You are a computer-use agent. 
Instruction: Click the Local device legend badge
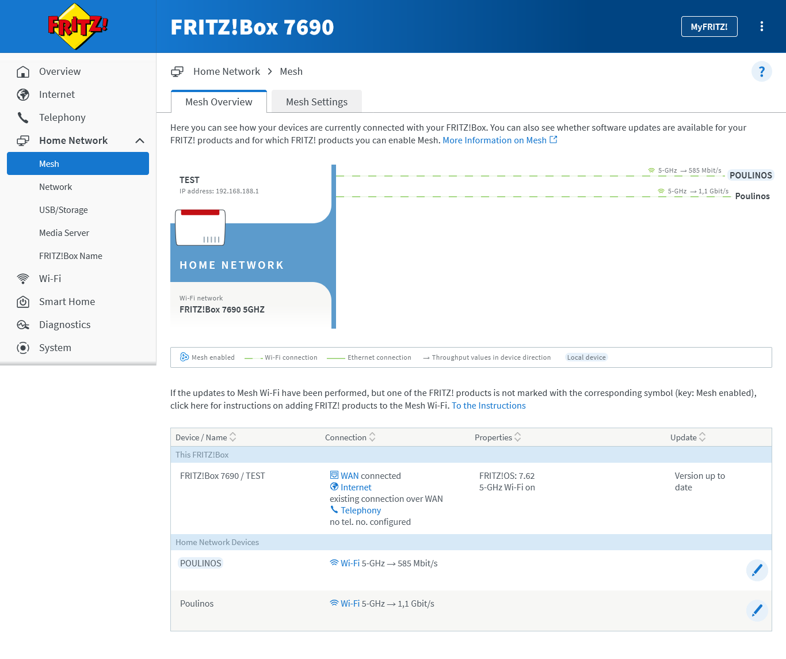(x=586, y=357)
